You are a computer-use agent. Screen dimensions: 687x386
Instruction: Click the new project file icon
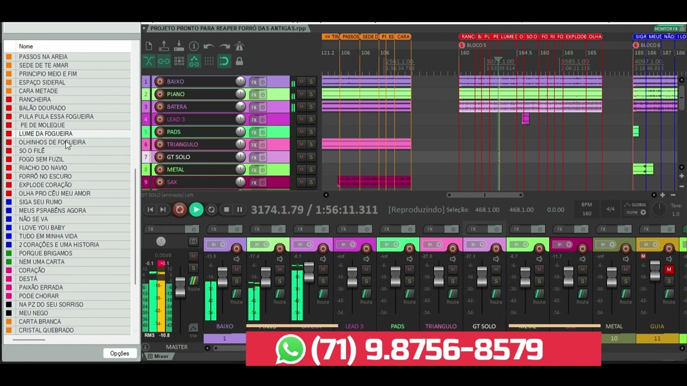coord(149,46)
